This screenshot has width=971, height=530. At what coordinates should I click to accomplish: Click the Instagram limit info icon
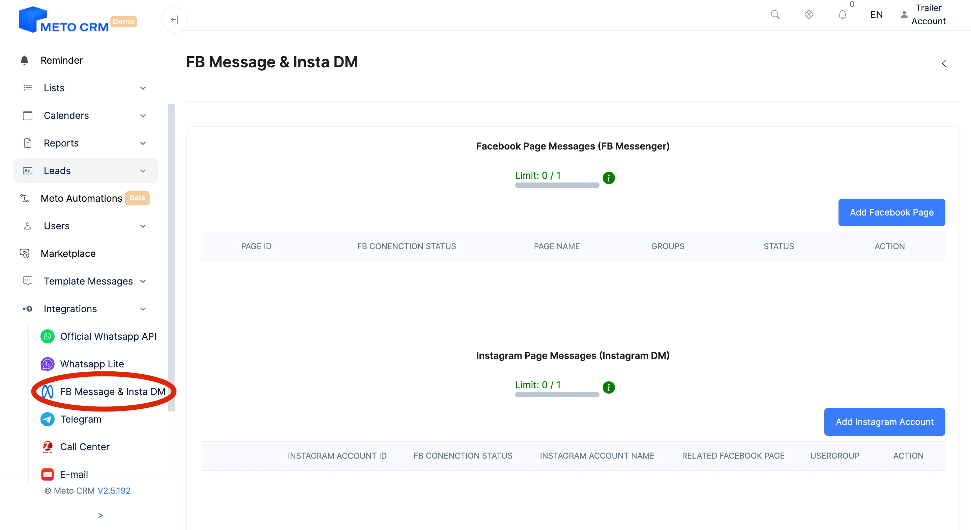coord(608,387)
